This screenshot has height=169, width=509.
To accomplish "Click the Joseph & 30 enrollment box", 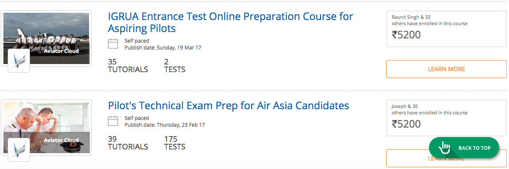I will [446, 118].
